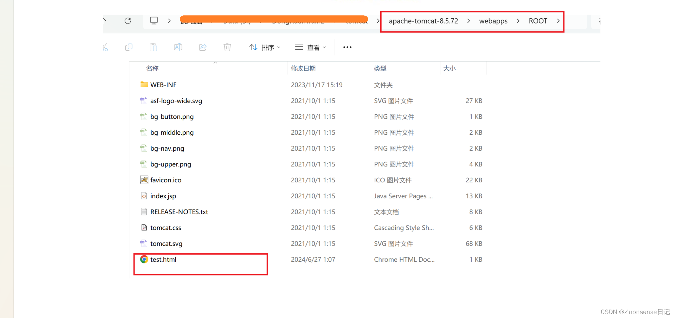Screen dimensions: 675x318
Task: Click the share icon in the toolbar
Action: (x=203, y=47)
